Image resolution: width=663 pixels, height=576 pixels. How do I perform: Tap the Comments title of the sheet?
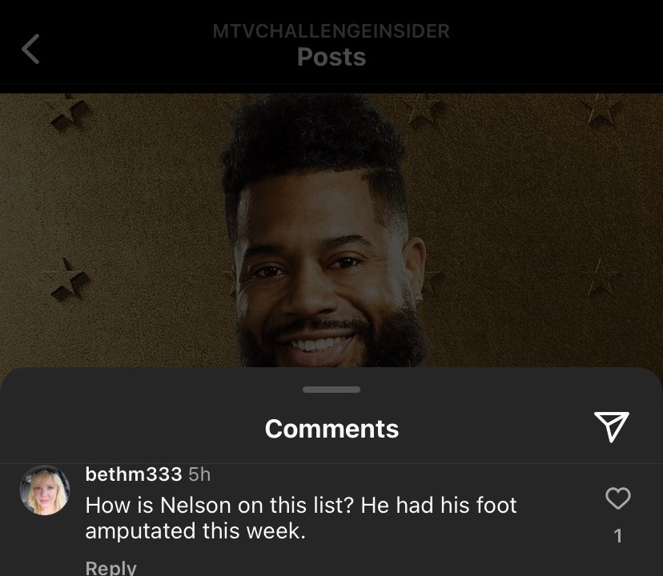[332, 429]
